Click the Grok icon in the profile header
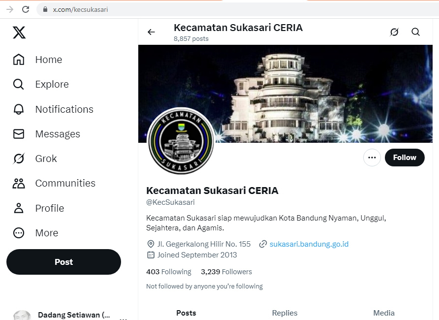Screen dimensions: 439x320 394,32
